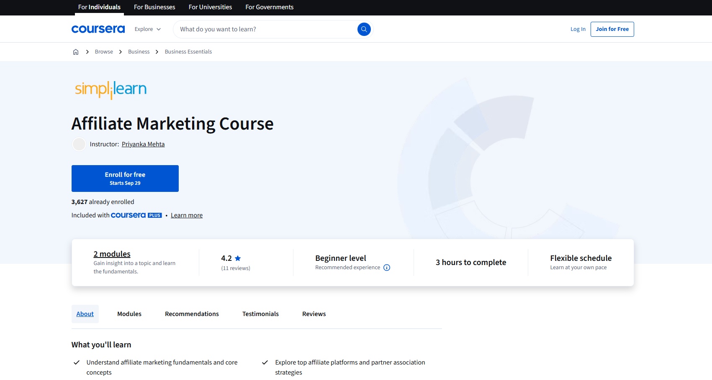Switch to For Universities tab
This screenshot has height=380, width=712.
[x=210, y=7]
